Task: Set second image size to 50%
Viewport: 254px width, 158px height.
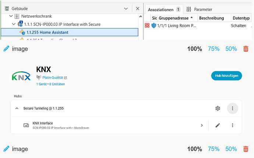Action: [231, 149]
